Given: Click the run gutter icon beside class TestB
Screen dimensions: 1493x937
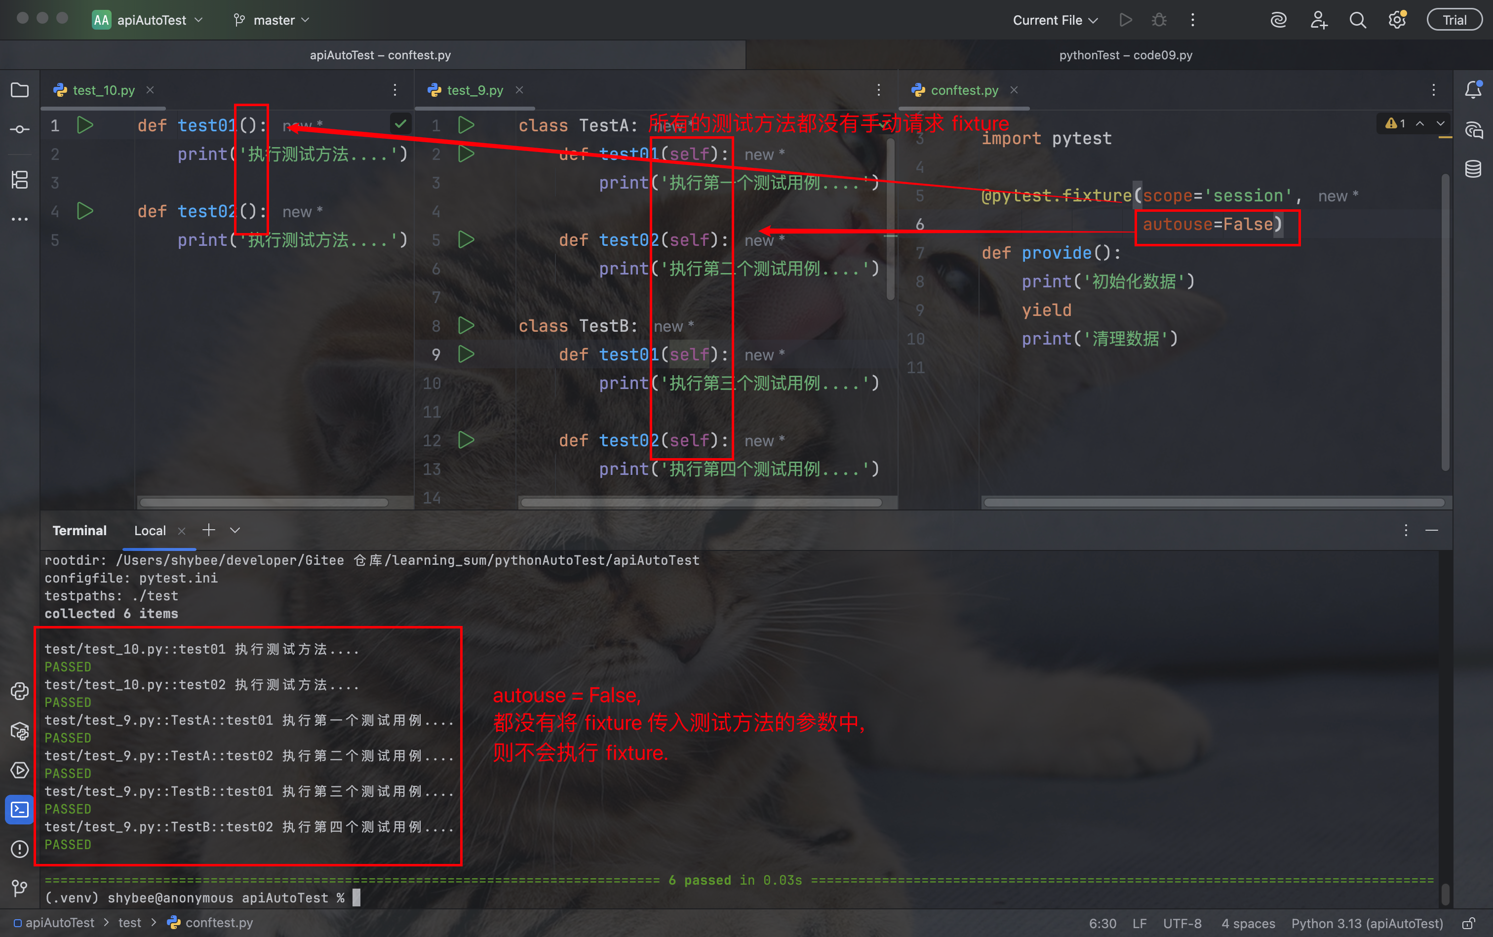Looking at the screenshot, I should (x=466, y=325).
